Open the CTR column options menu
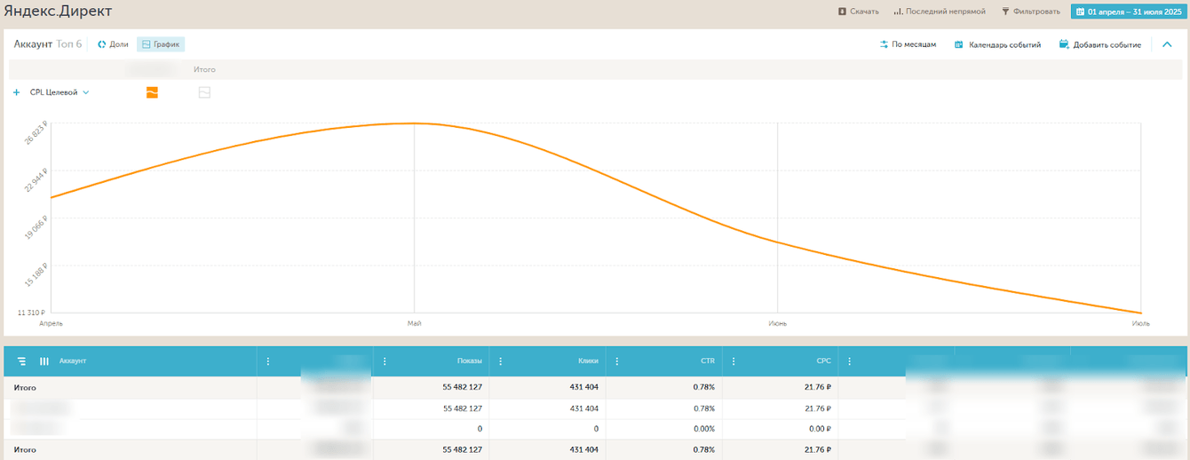1190x460 pixels. [x=617, y=361]
